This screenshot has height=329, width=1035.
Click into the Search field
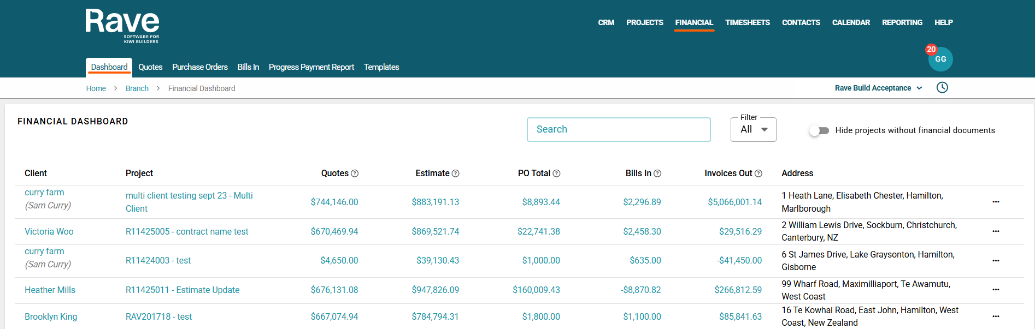(x=618, y=129)
